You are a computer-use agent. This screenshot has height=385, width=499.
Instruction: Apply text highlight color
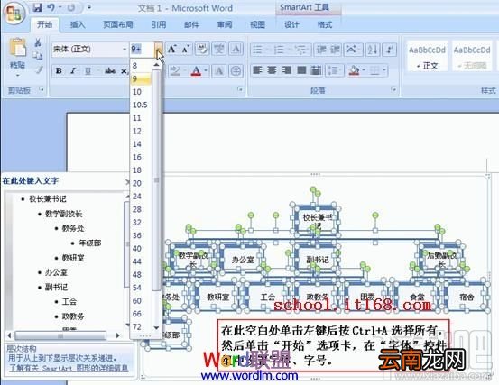174,70
